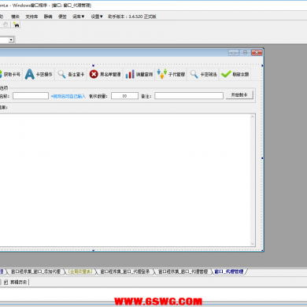307x307 pixels.
Task: Open 黑名单管理 red X icon
Action: pos(94,74)
